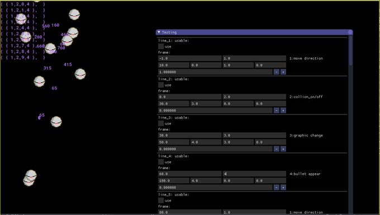The image size is (380, 215).
Task: Click the purple number 260 in game view
Action: [x=38, y=37]
